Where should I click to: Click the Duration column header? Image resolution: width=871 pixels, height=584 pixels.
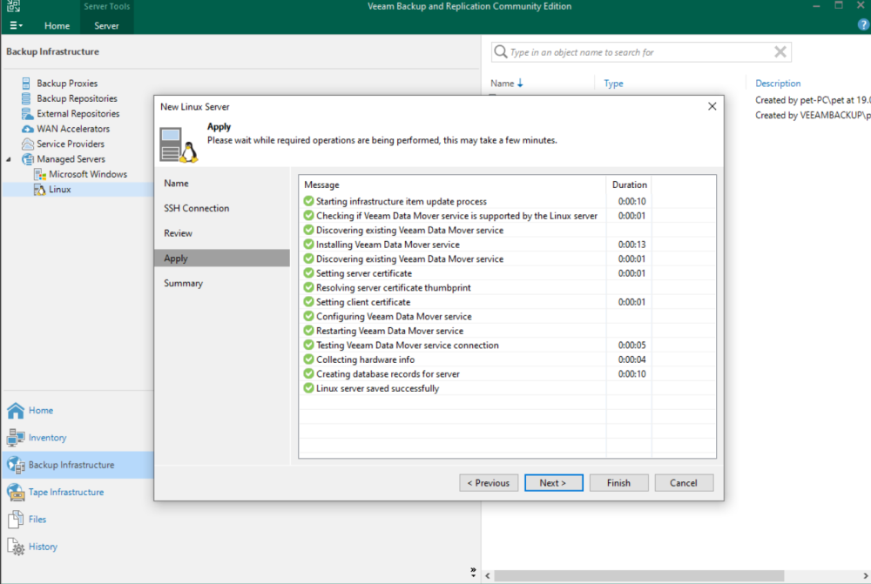coord(629,185)
